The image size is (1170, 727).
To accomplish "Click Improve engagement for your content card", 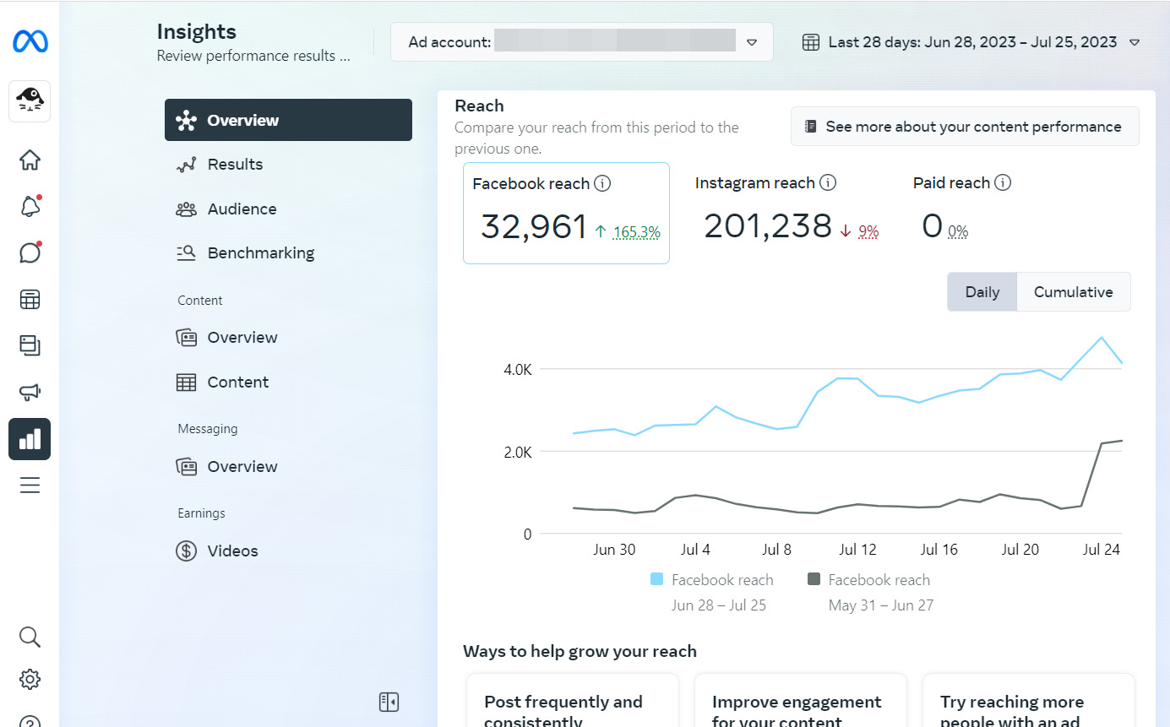I will coord(801,700).
